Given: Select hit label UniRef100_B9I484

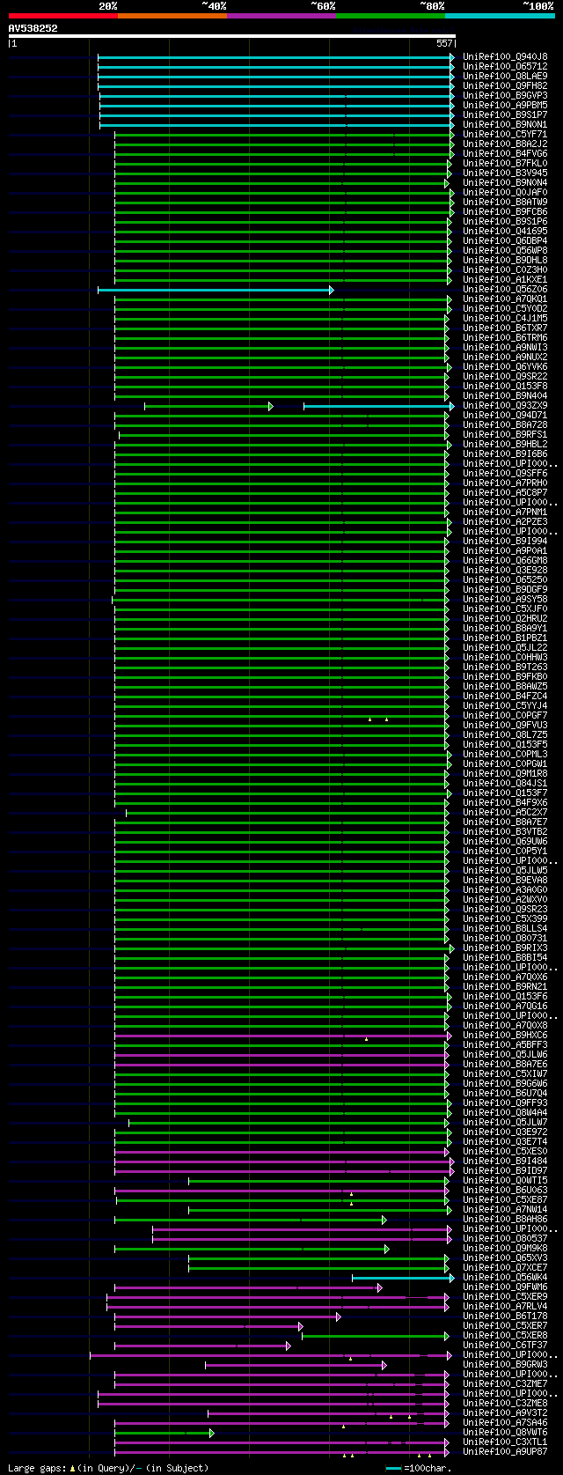Looking at the screenshot, I should pyautogui.click(x=505, y=1161).
